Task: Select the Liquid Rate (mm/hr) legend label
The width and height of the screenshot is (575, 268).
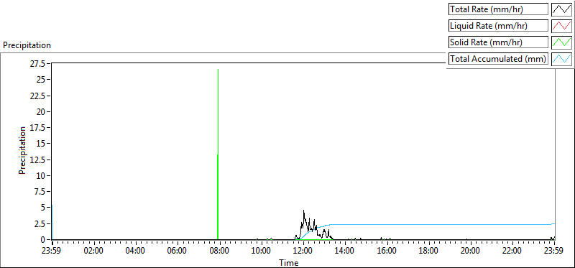Action: 498,26
